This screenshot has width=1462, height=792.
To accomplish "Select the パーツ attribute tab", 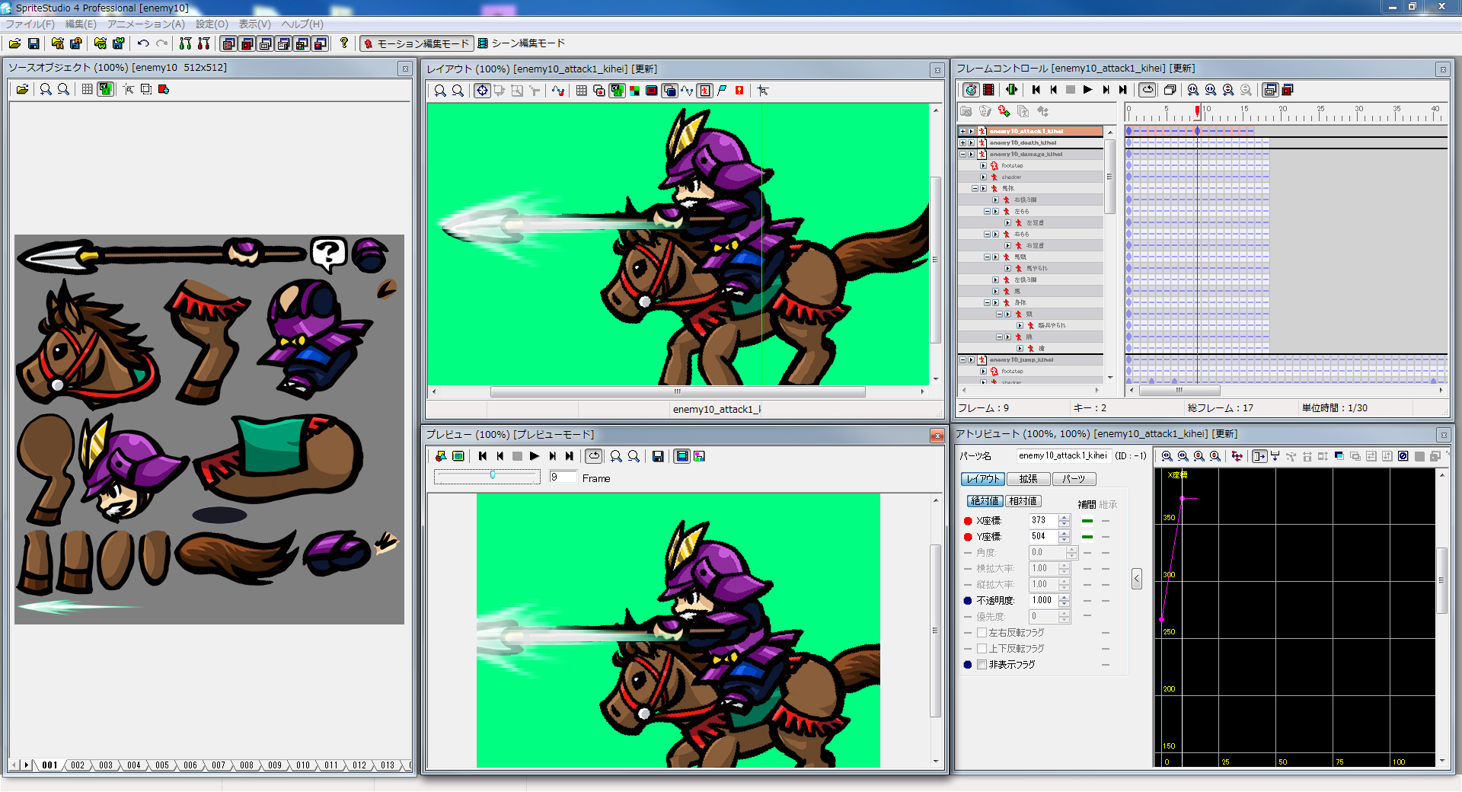I will 1074,479.
